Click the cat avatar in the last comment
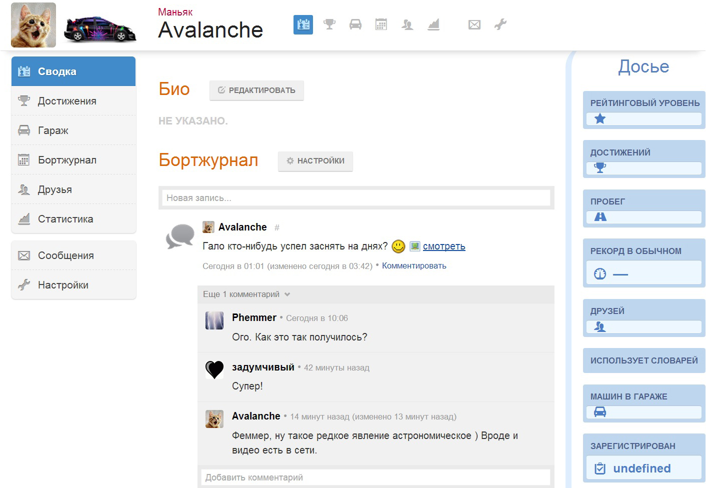The image size is (706, 488). (x=214, y=419)
